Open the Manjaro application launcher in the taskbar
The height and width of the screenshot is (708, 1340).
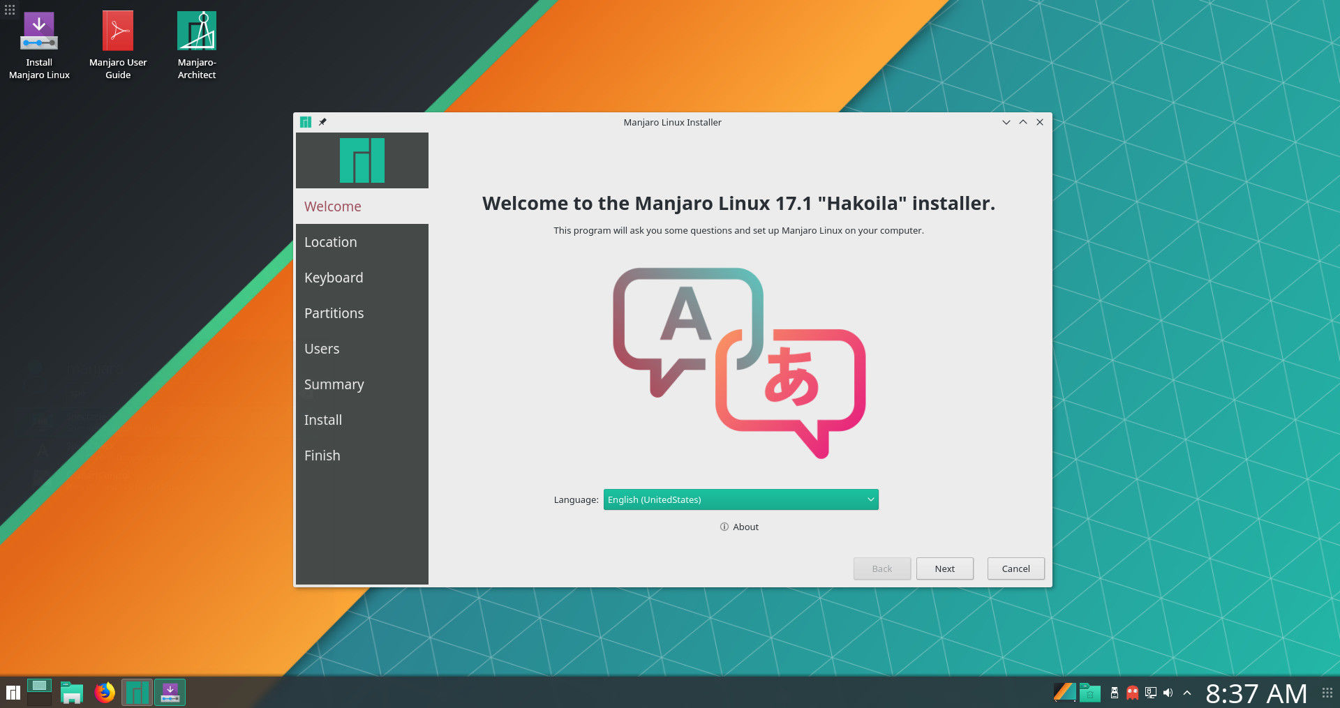tap(13, 693)
